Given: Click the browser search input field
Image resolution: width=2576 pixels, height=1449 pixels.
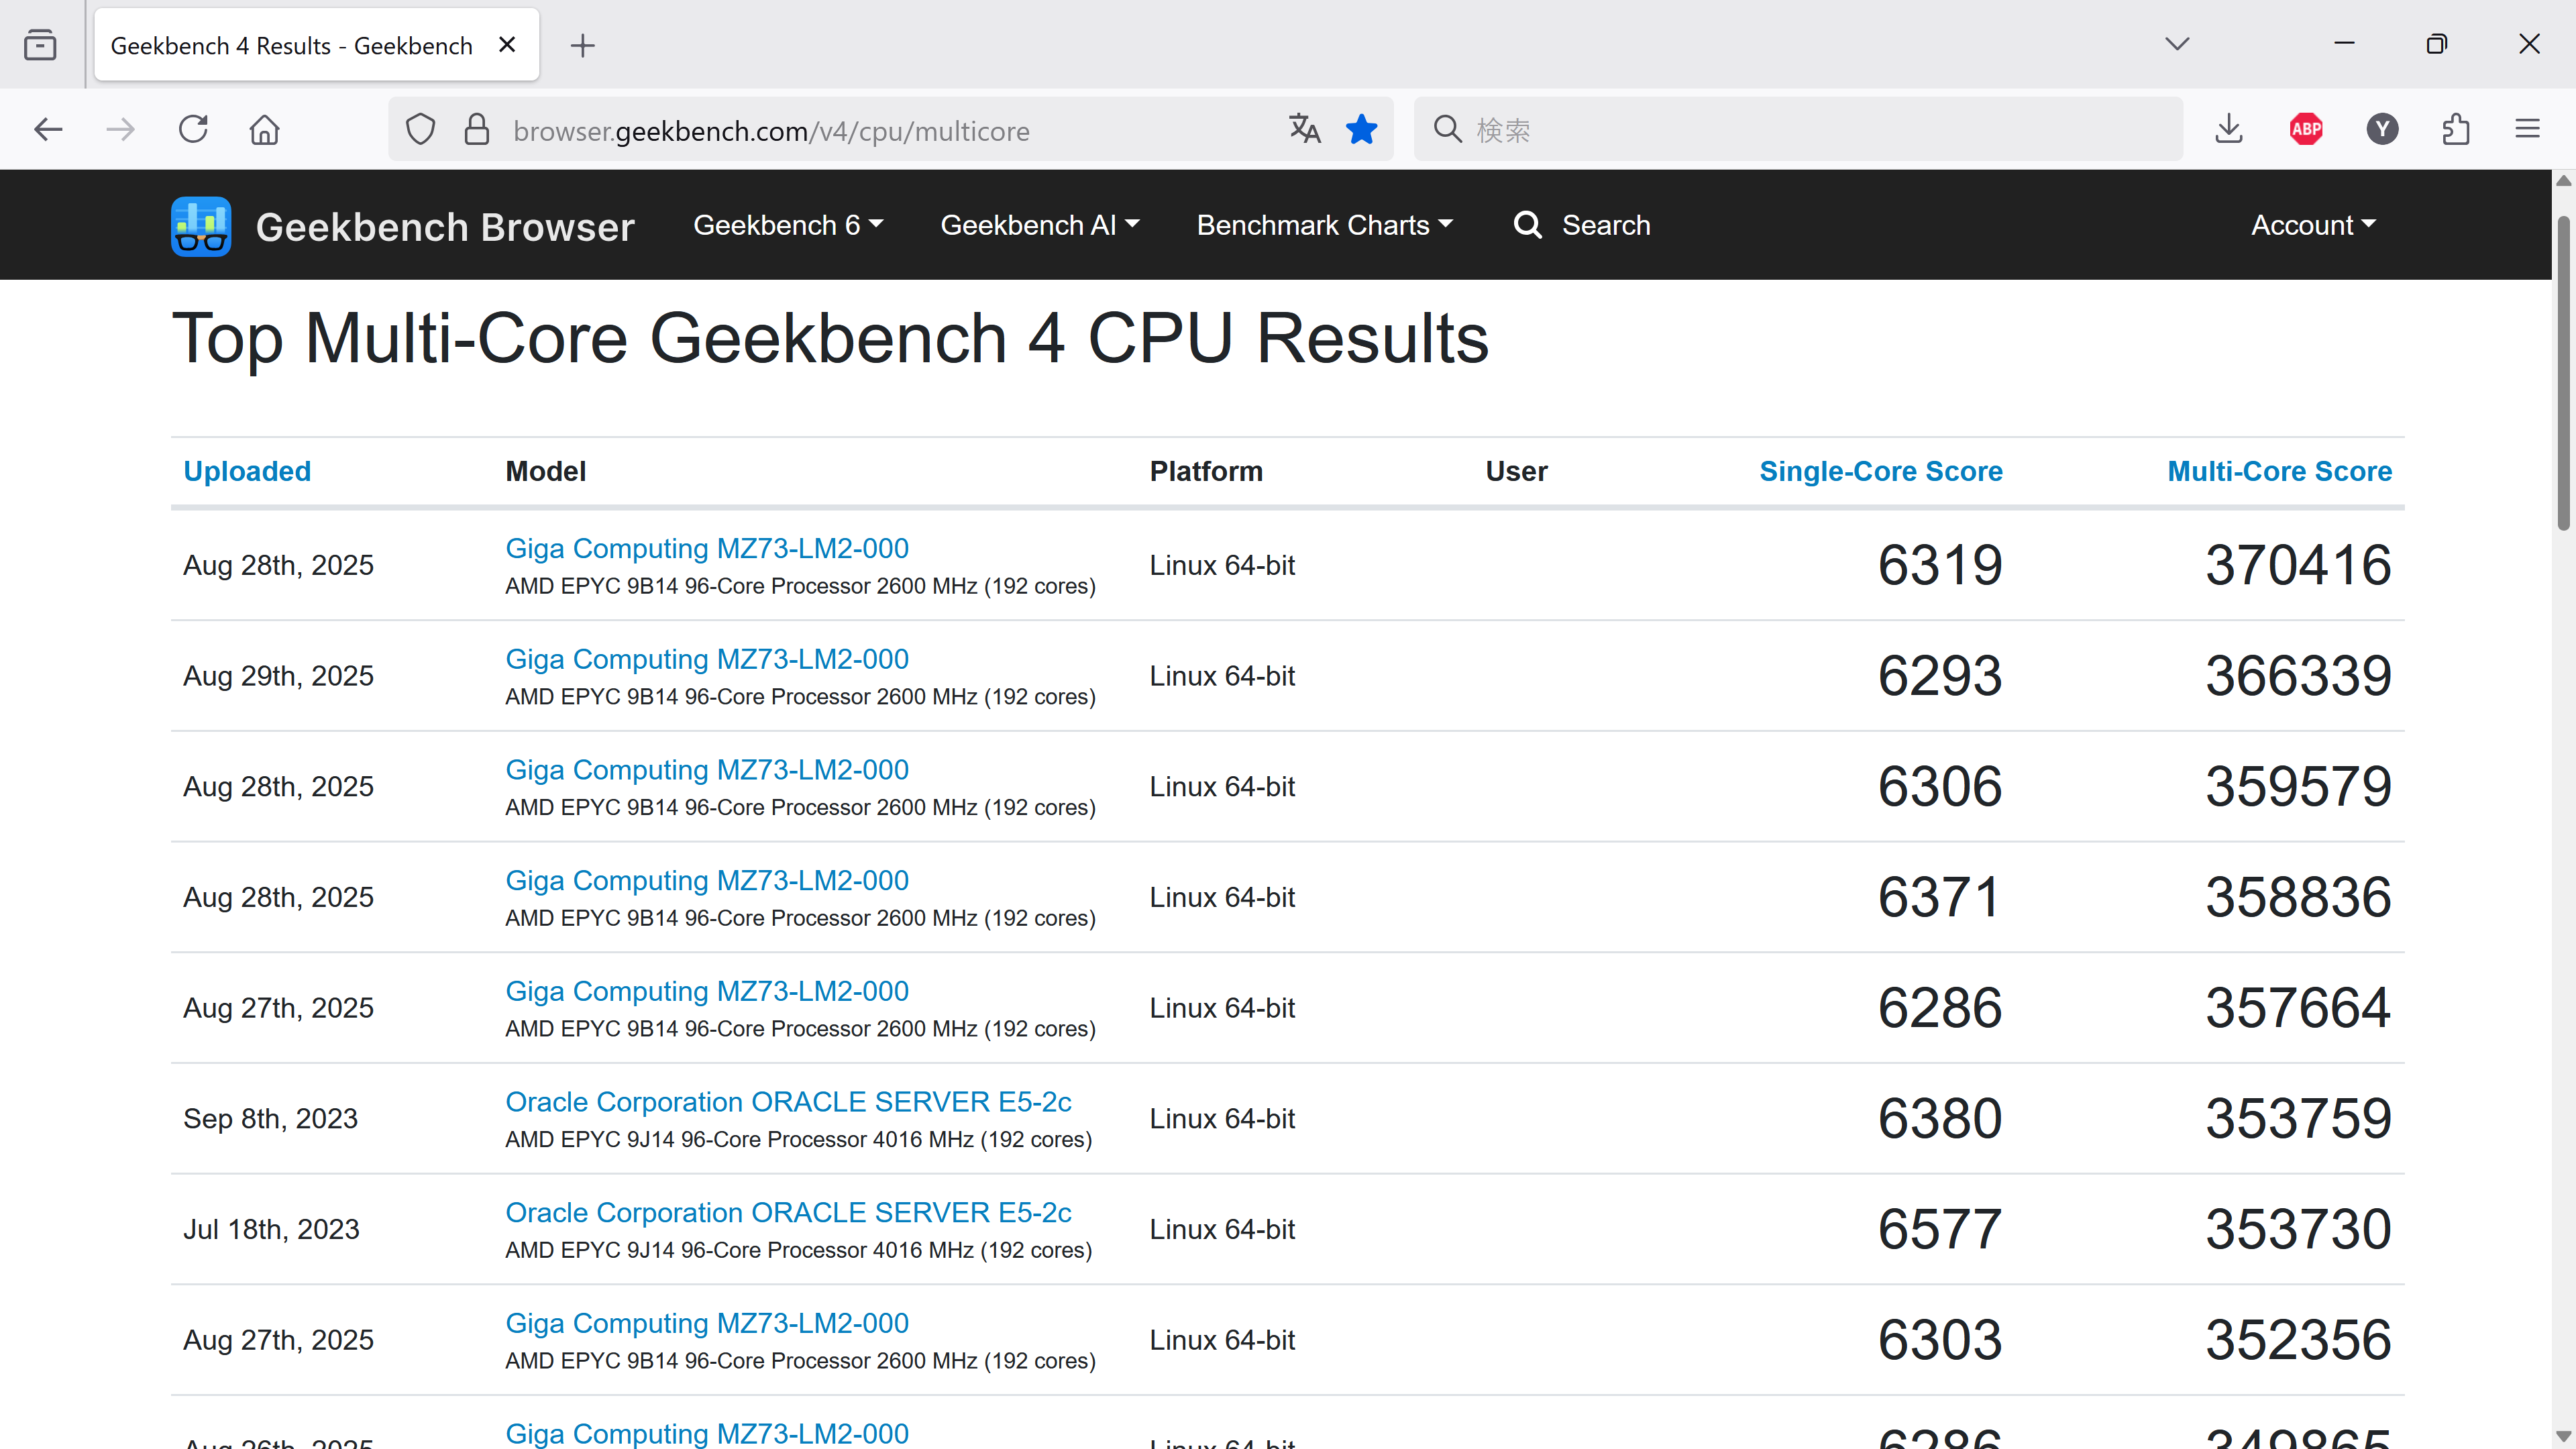Looking at the screenshot, I should pos(1800,130).
